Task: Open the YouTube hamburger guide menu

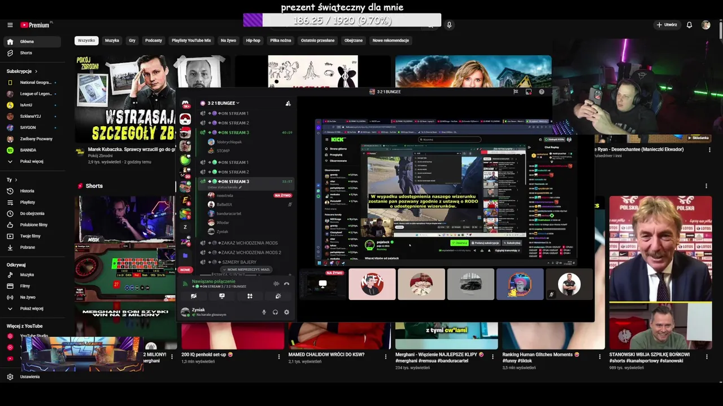Action: (10, 25)
